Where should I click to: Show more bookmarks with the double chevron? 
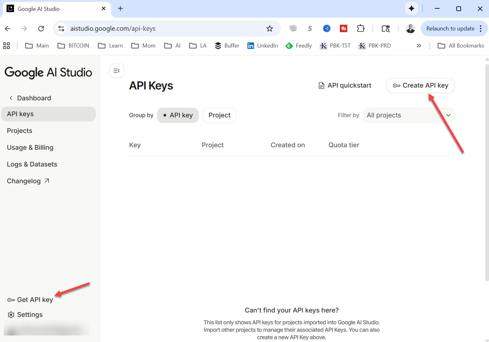tap(419, 46)
